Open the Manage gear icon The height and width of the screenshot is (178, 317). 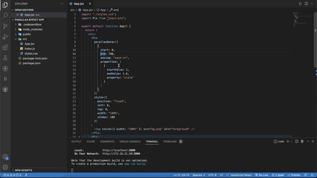pos(5,167)
